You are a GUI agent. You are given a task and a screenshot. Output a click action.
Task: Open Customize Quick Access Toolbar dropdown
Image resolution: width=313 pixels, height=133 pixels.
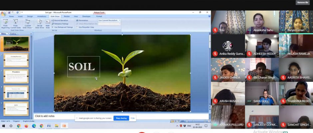(x=22, y=12)
